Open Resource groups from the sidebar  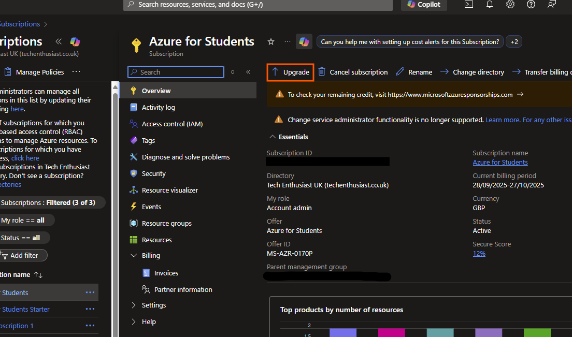pyautogui.click(x=167, y=223)
